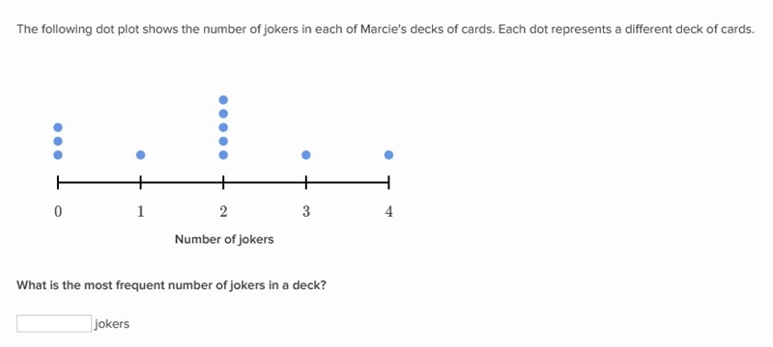Click the axis label number 3

coord(306,212)
